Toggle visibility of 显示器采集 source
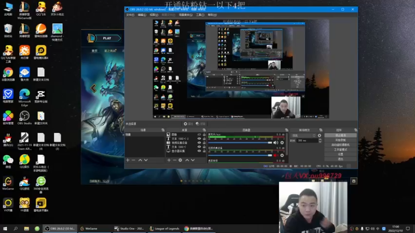 tap(199, 151)
